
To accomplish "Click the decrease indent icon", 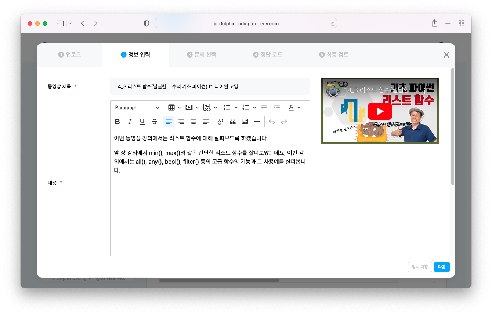I will (x=264, y=108).
